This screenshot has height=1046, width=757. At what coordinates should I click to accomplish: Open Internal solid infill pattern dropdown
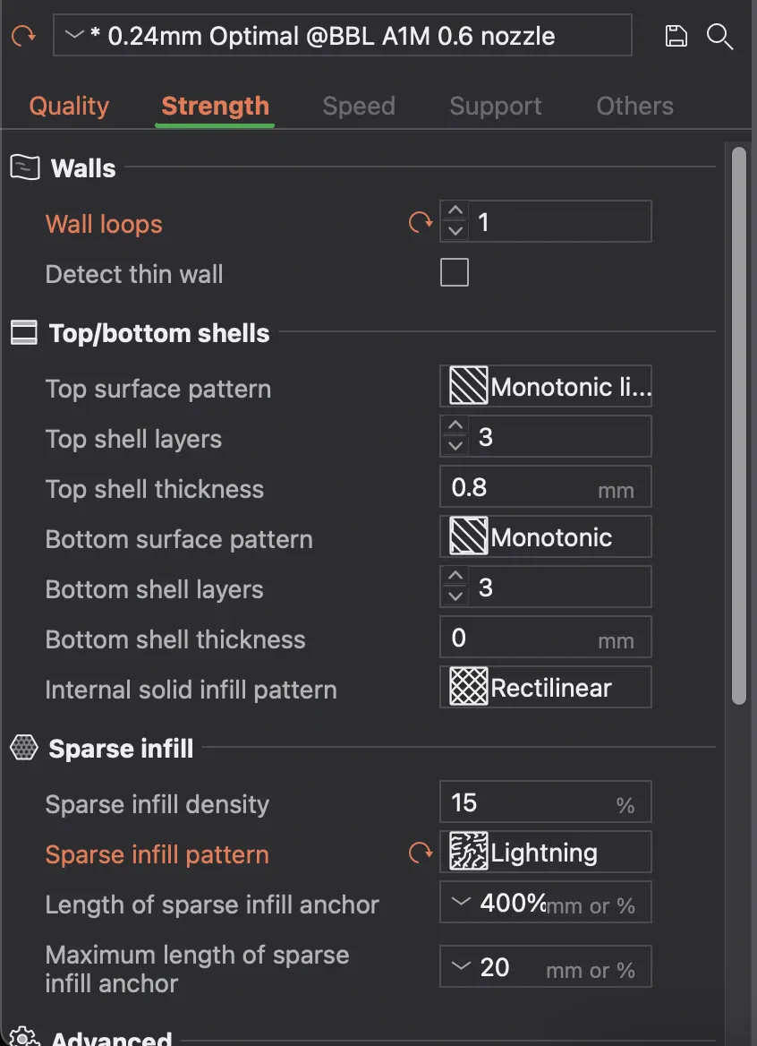coord(546,688)
